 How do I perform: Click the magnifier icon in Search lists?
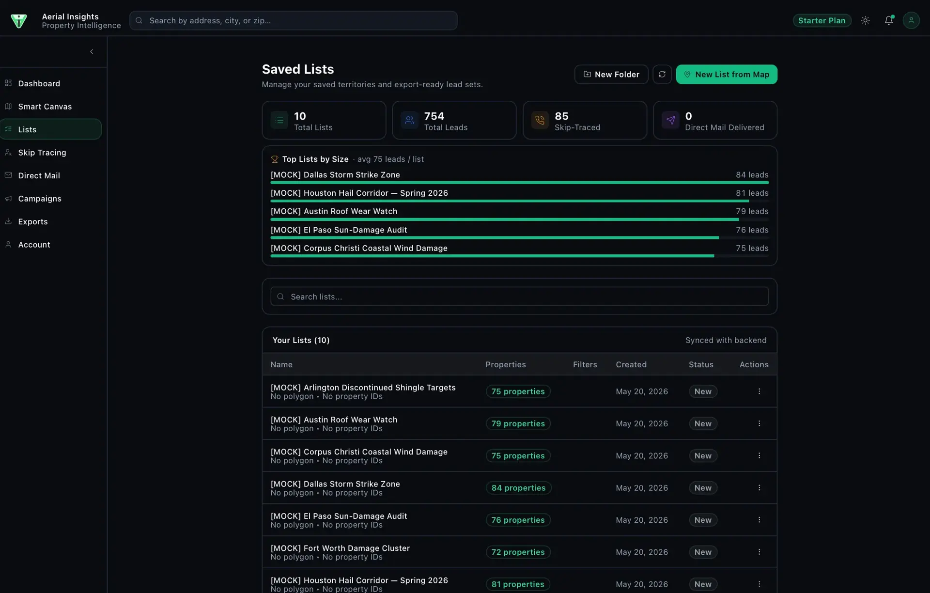[x=280, y=296]
